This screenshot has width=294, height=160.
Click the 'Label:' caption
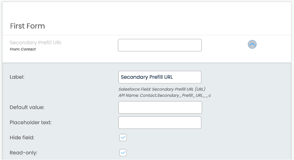[17, 77]
